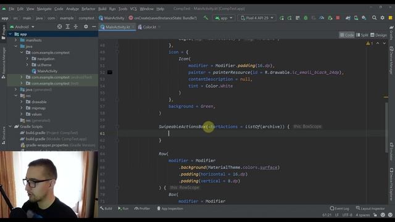395x222 pixels.
Task: Open the Pixel 4 API 29 device dropdown
Action: [x=257, y=18]
